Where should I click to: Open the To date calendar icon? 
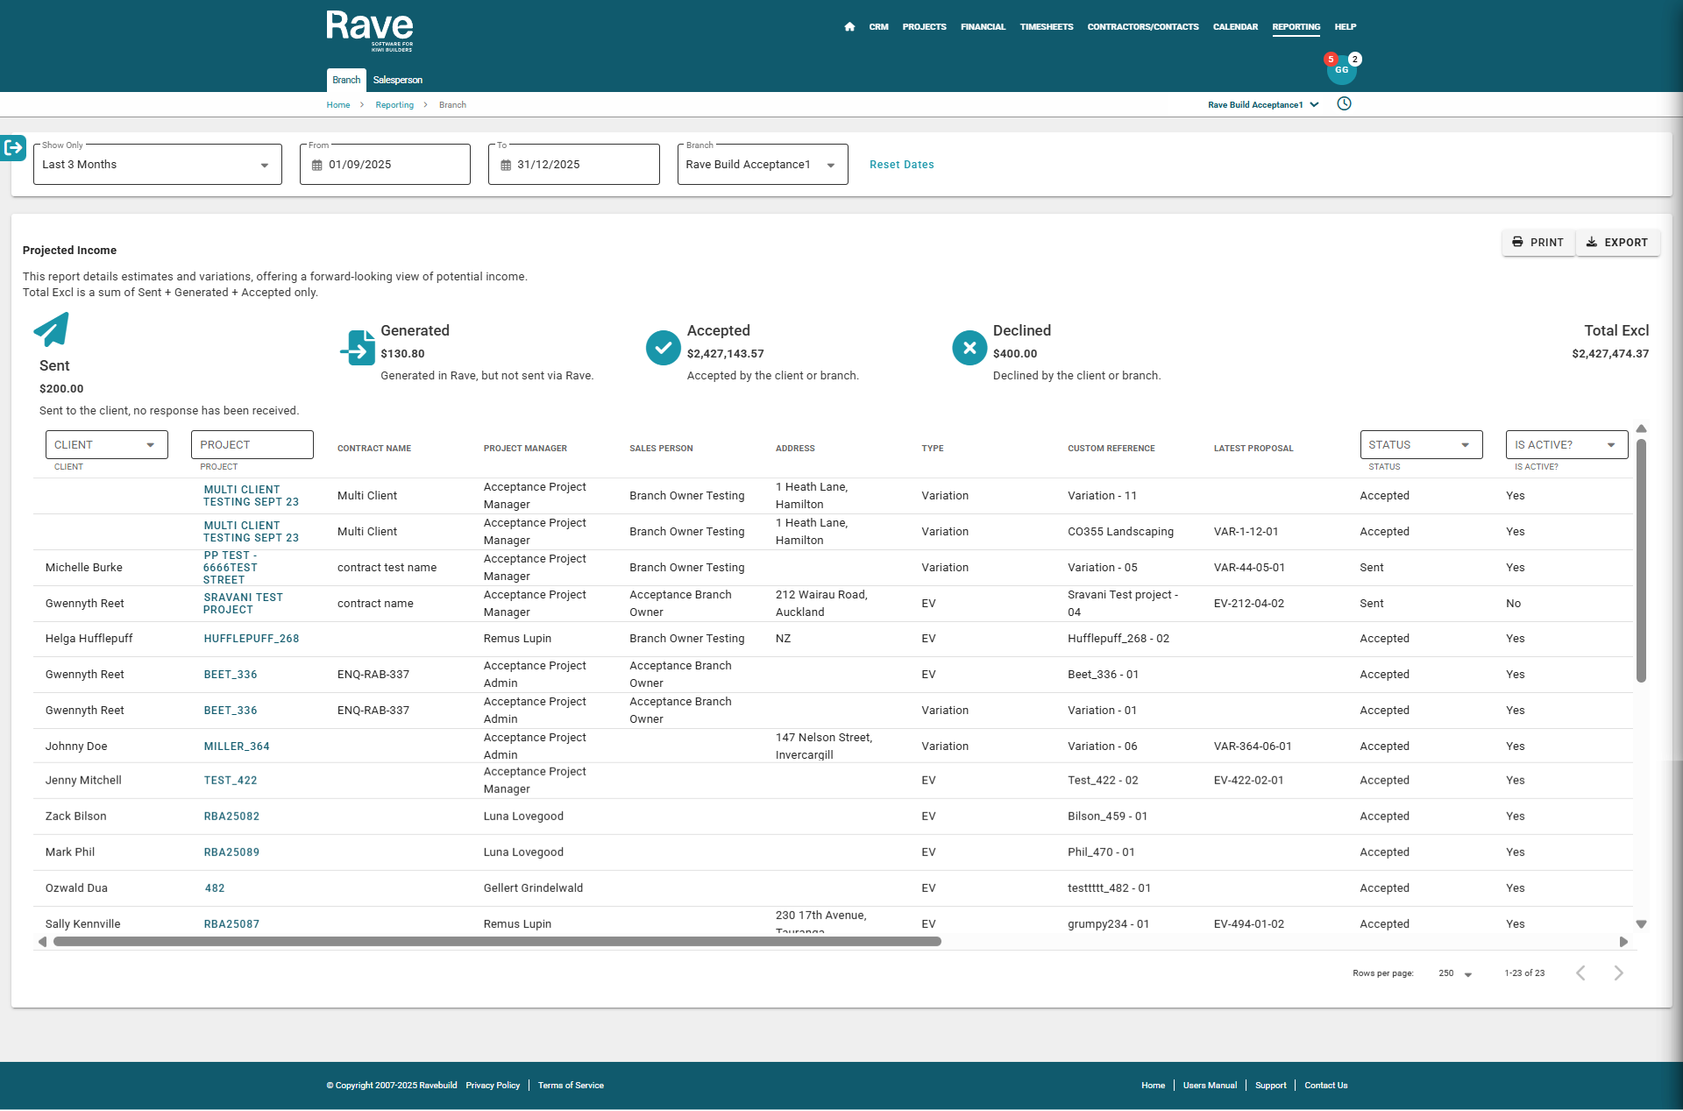tap(506, 165)
